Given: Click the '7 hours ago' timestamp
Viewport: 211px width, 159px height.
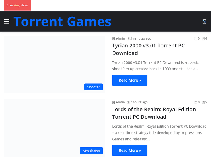Looking at the screenshot, I should click(x=139, y=102).
